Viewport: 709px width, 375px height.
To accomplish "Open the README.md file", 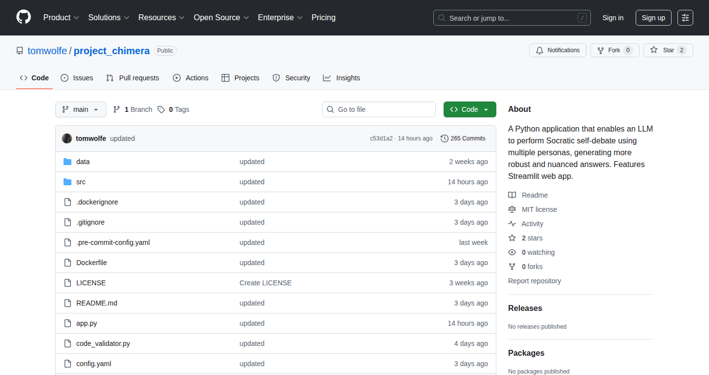I will click(97, 303).
